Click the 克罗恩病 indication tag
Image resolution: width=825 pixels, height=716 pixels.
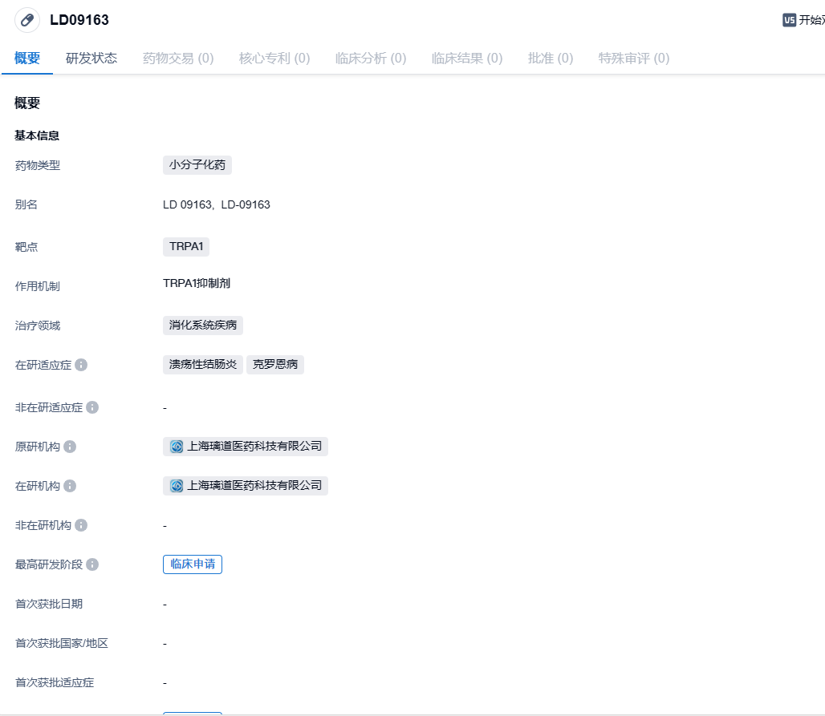[275, 365]
